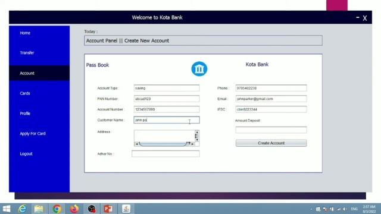Screen dimensions: 381x214
Task: Click the Welcome to Kota Bank title
Action: click(157, 17)
